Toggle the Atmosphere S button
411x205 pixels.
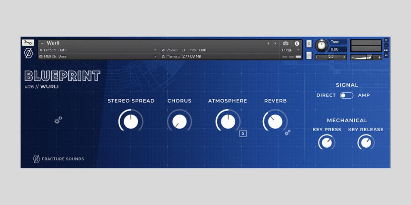tap(243, 134)
